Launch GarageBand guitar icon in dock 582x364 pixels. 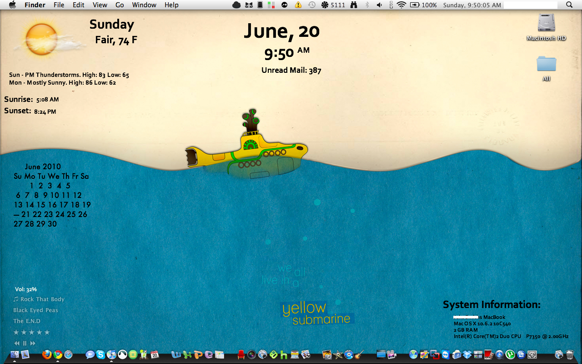(x=359, y=354)
